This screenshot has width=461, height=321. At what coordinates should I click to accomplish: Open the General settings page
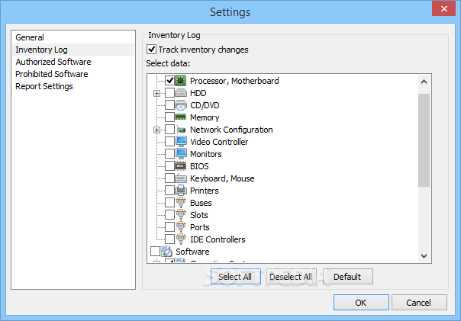tap(73, 37)
